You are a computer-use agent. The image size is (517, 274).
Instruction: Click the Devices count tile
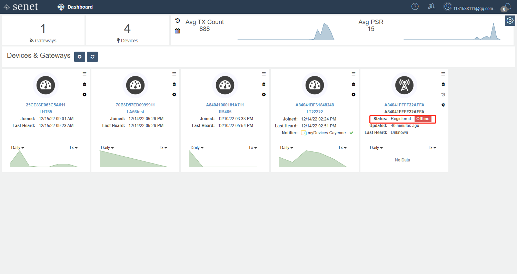click(127, 30)
